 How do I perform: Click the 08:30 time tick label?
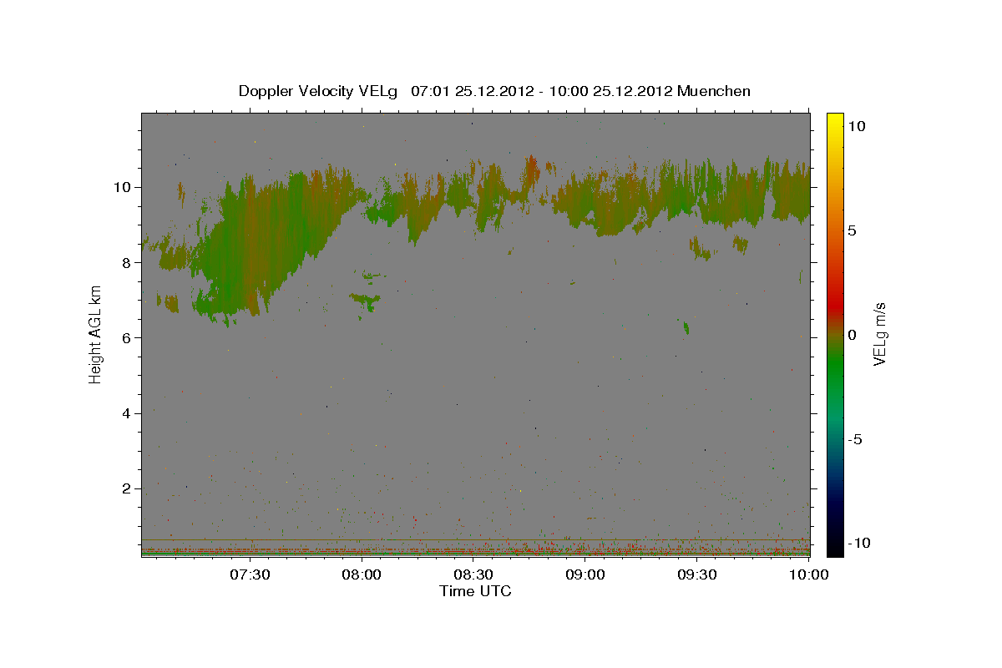coord(474,574)
